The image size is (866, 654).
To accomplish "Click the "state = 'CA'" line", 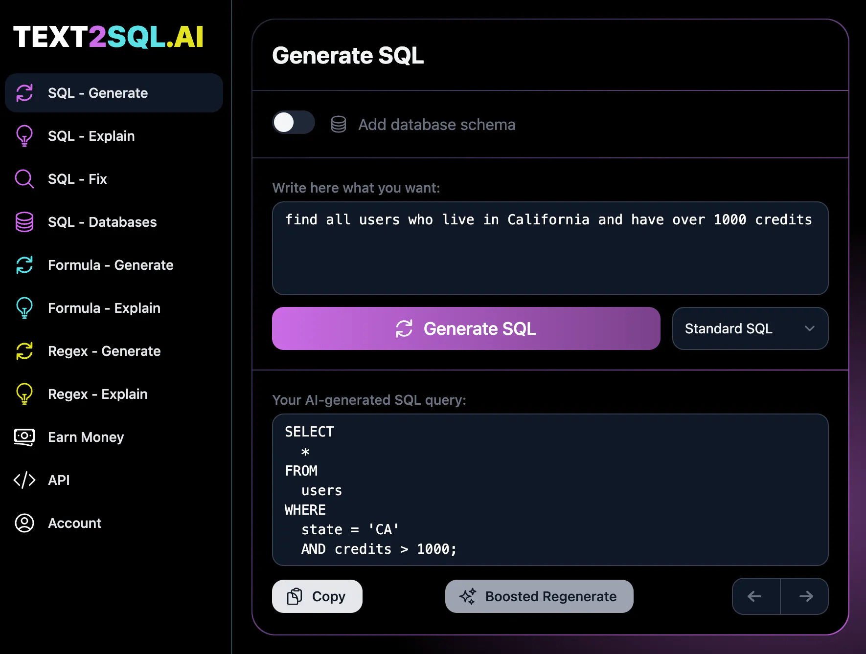I will pos(350,529).
